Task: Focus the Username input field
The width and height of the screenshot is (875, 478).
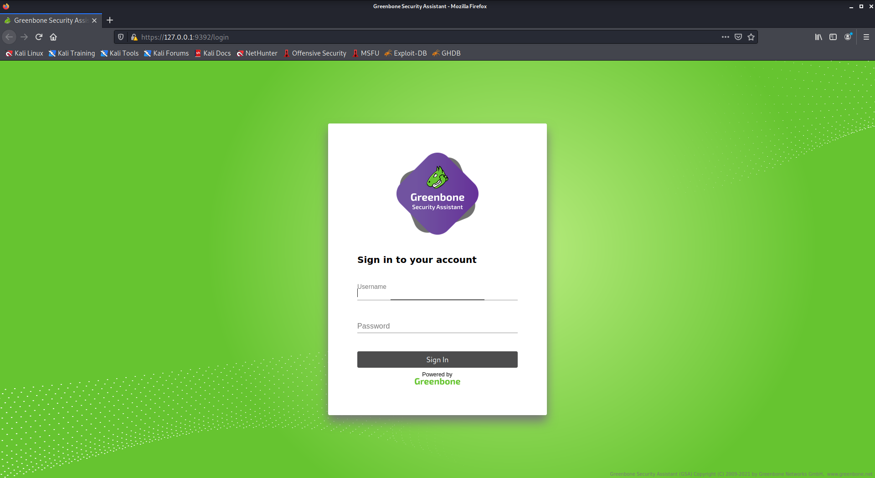Action: tap(437, 293)
